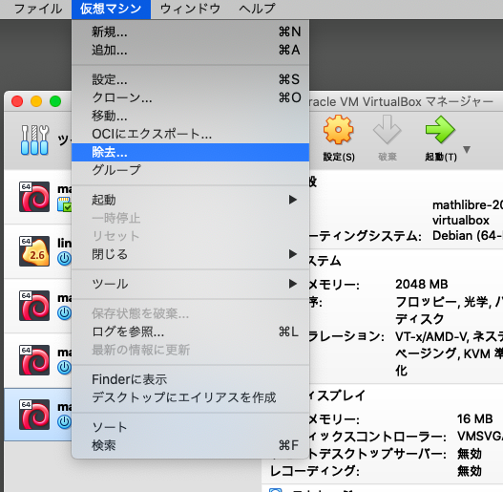Click the virtualbox text in the details pane

(x=461, y=221)
